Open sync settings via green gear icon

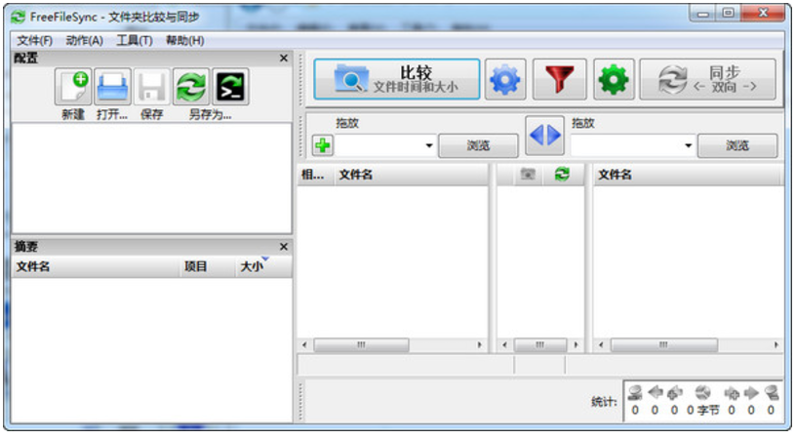coord(614,80)
